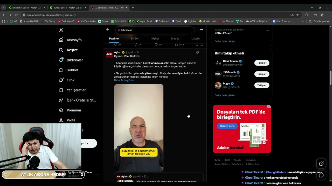View analytics showing 391 B
The image size is (332, 186).
(180, 44)
